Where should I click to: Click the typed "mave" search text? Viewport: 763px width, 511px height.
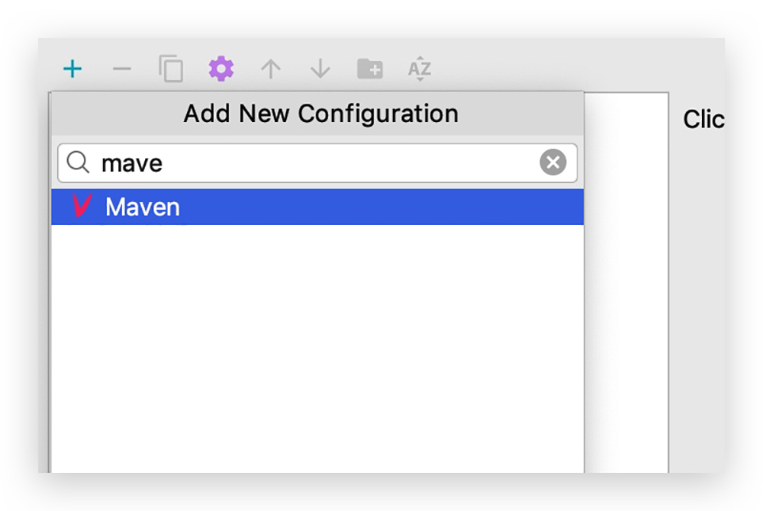[132, 162]
